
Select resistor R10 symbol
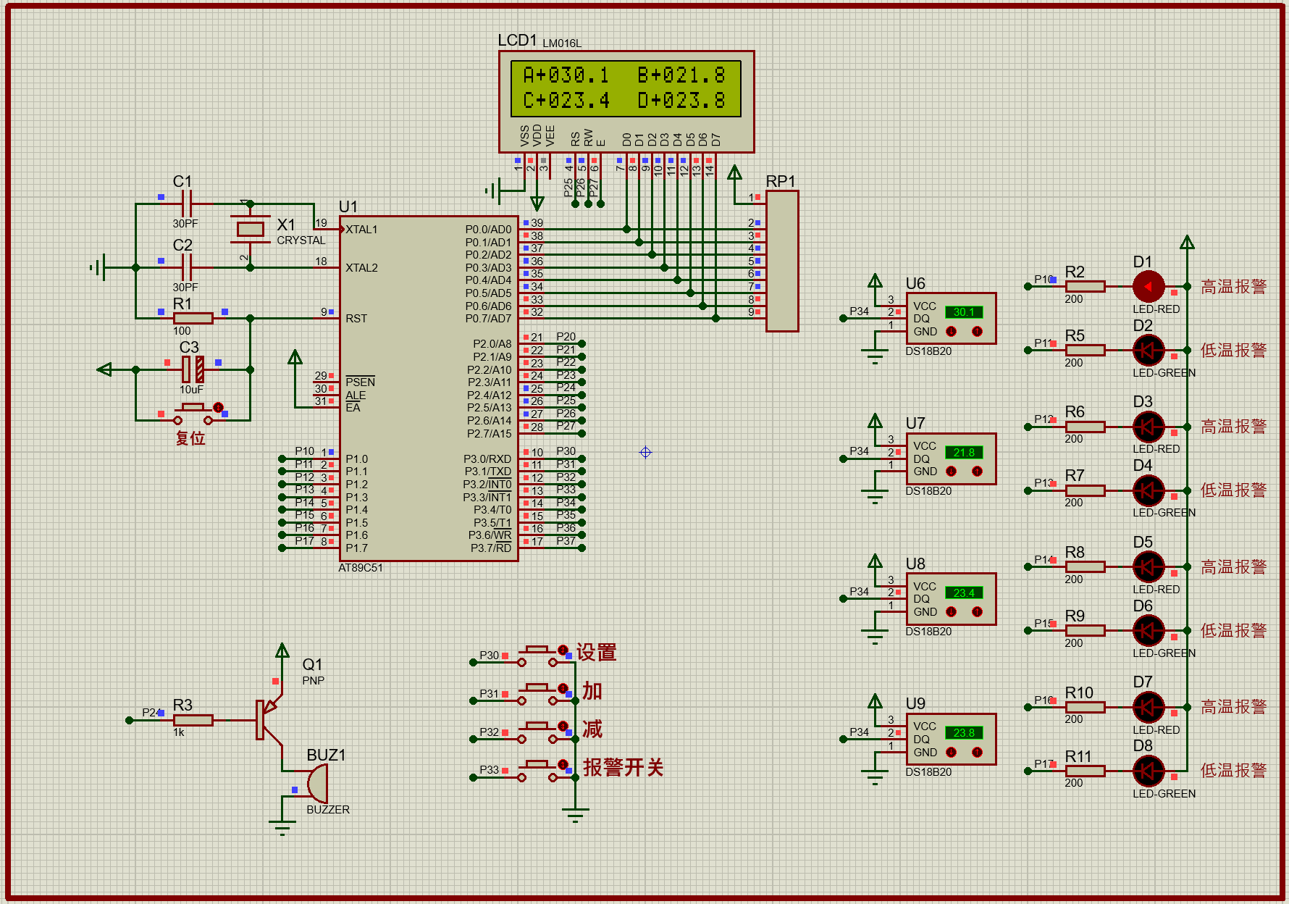[1085, 708]
